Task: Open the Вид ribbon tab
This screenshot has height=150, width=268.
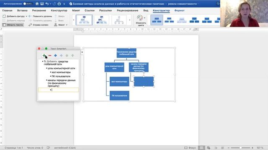Action: (146, 10)
